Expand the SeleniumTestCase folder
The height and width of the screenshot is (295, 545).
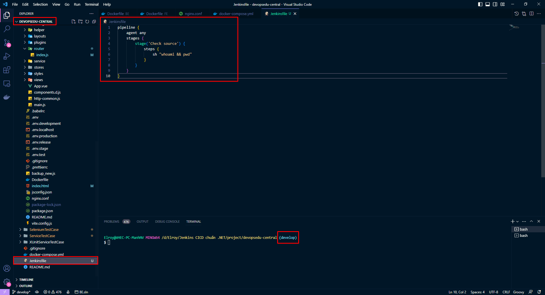pos(44,229)
